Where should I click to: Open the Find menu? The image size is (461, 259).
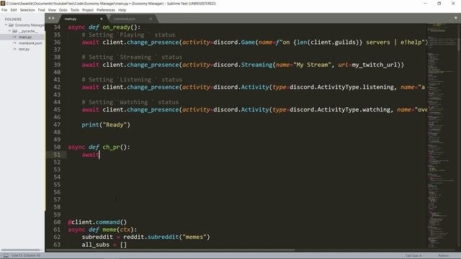tap(41, 10)
